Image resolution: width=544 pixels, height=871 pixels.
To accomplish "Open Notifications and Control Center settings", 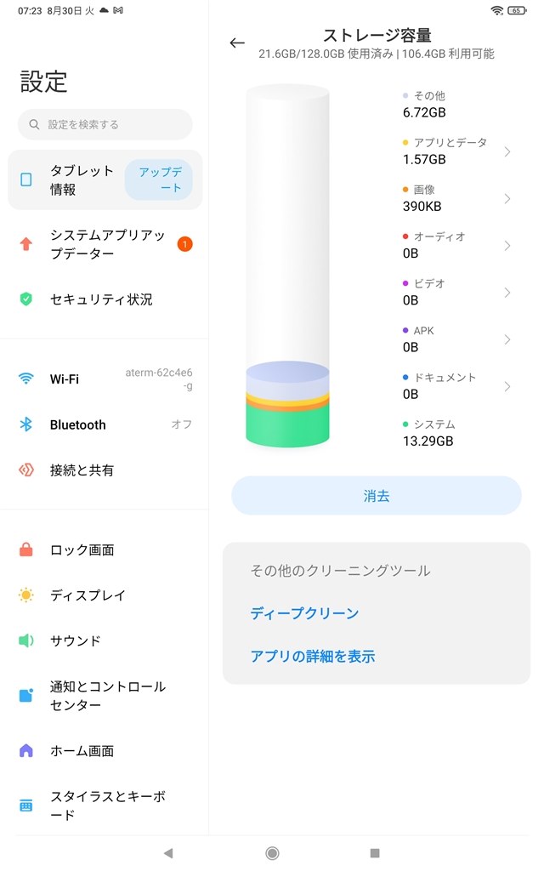I will [x=106, y=696].
